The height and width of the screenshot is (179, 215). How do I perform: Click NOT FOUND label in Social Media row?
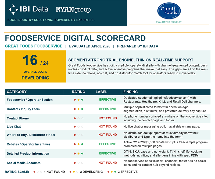pyautogui.click(x=108, y=163)
